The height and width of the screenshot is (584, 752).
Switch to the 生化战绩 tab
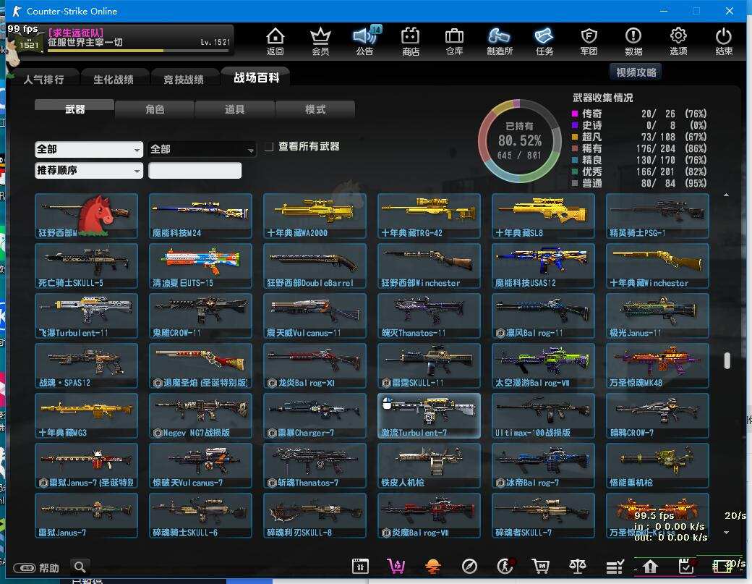click(114, 79)
